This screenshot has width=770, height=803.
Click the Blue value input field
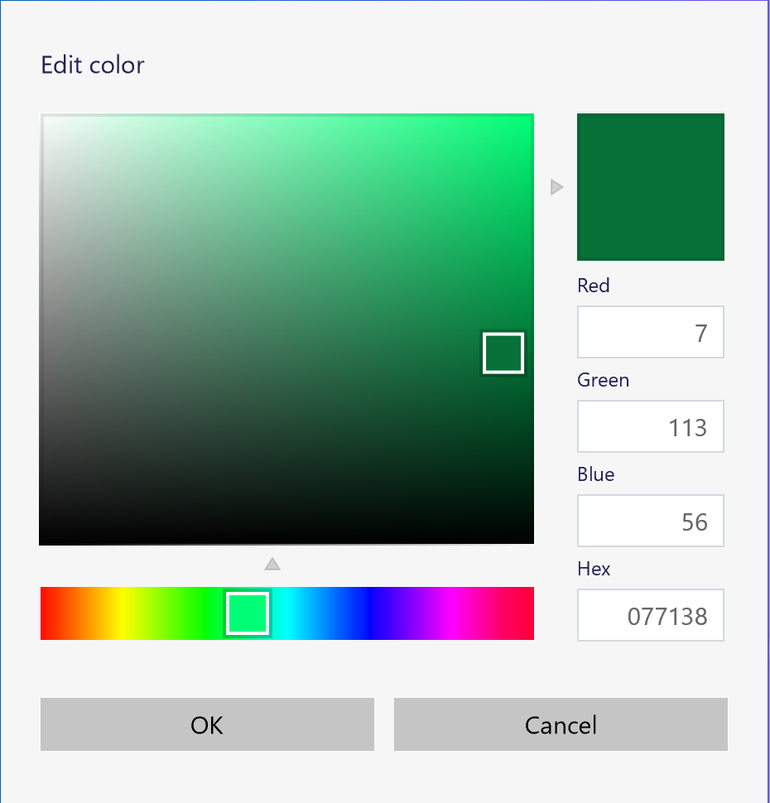[651, 521]
